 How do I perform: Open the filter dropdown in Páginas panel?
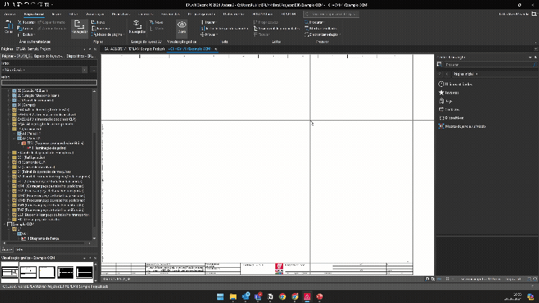tap(85, 70)
